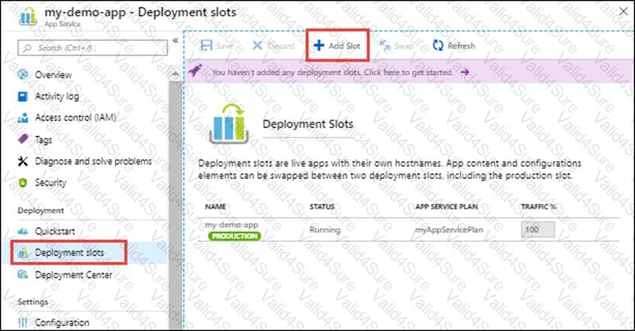
Task: Click the Quickstart cloud icon
Action: click(x=23, y=231)
